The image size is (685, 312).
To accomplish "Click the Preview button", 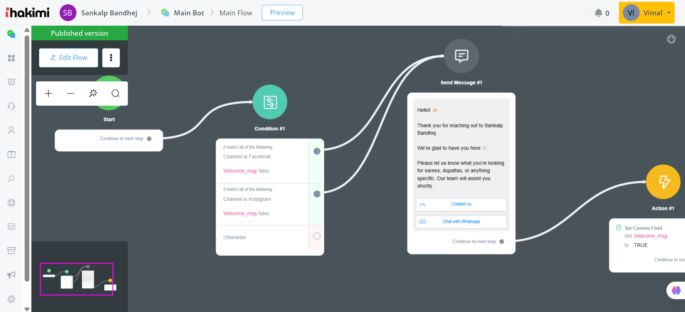I will [282, 13].
